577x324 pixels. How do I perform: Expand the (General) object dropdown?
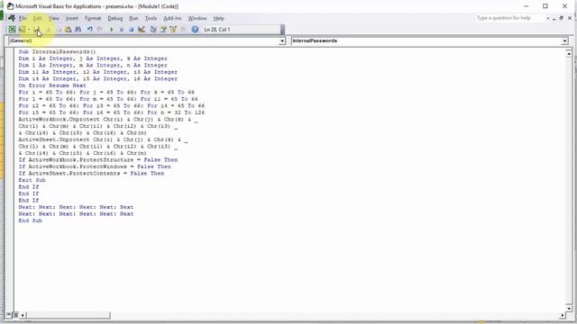282,41
